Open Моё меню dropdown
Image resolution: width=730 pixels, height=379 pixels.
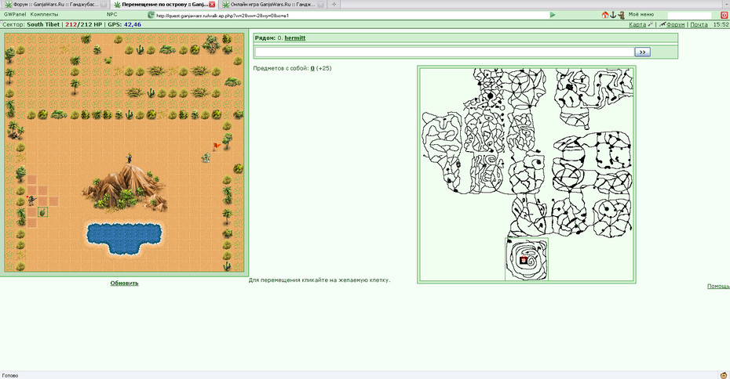641,14
